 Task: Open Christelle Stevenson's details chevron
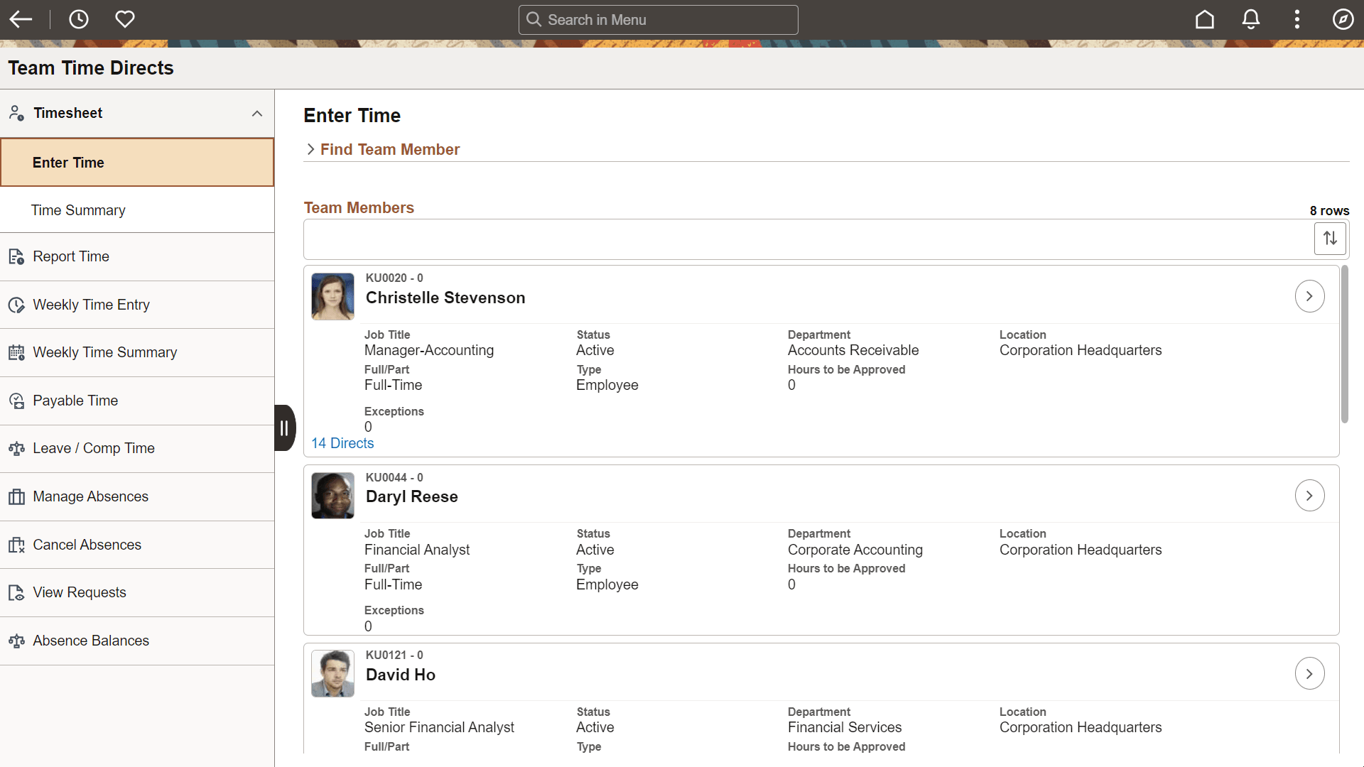tap(1309, 296)
